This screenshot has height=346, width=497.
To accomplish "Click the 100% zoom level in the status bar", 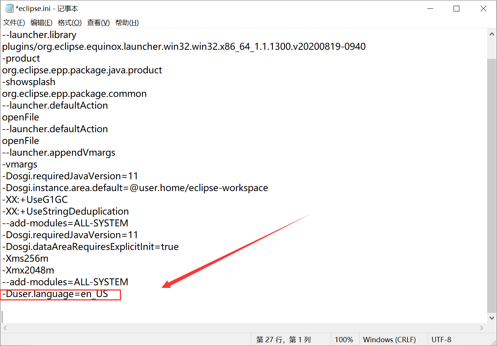I will pos(344,340).
